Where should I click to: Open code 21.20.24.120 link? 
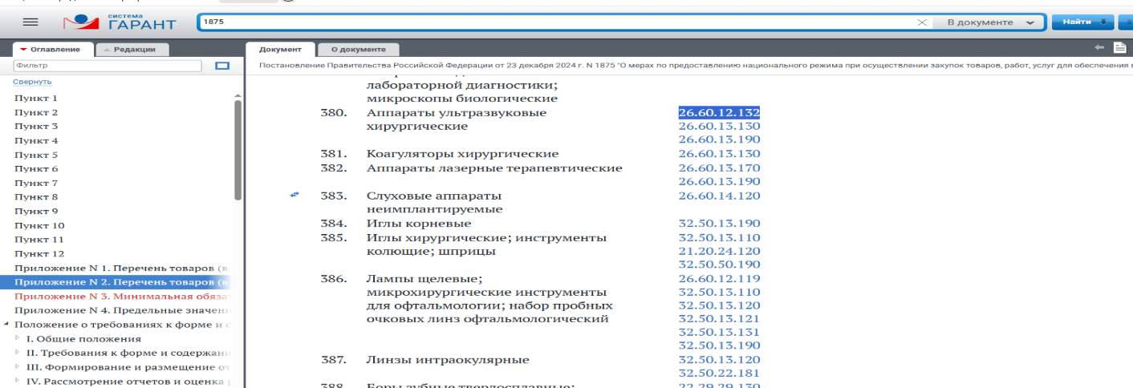coord(719,251)
